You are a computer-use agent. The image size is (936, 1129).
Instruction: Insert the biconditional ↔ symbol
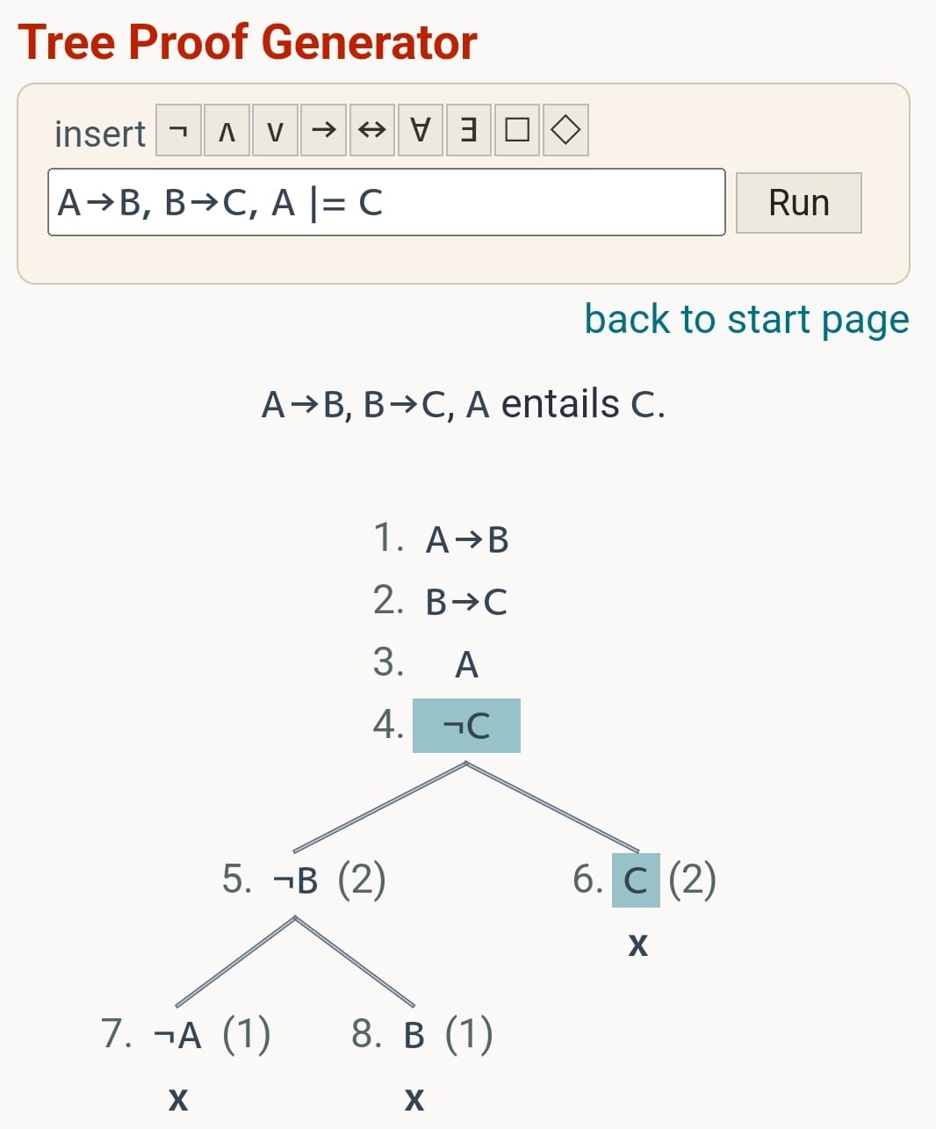click(372, 130)
